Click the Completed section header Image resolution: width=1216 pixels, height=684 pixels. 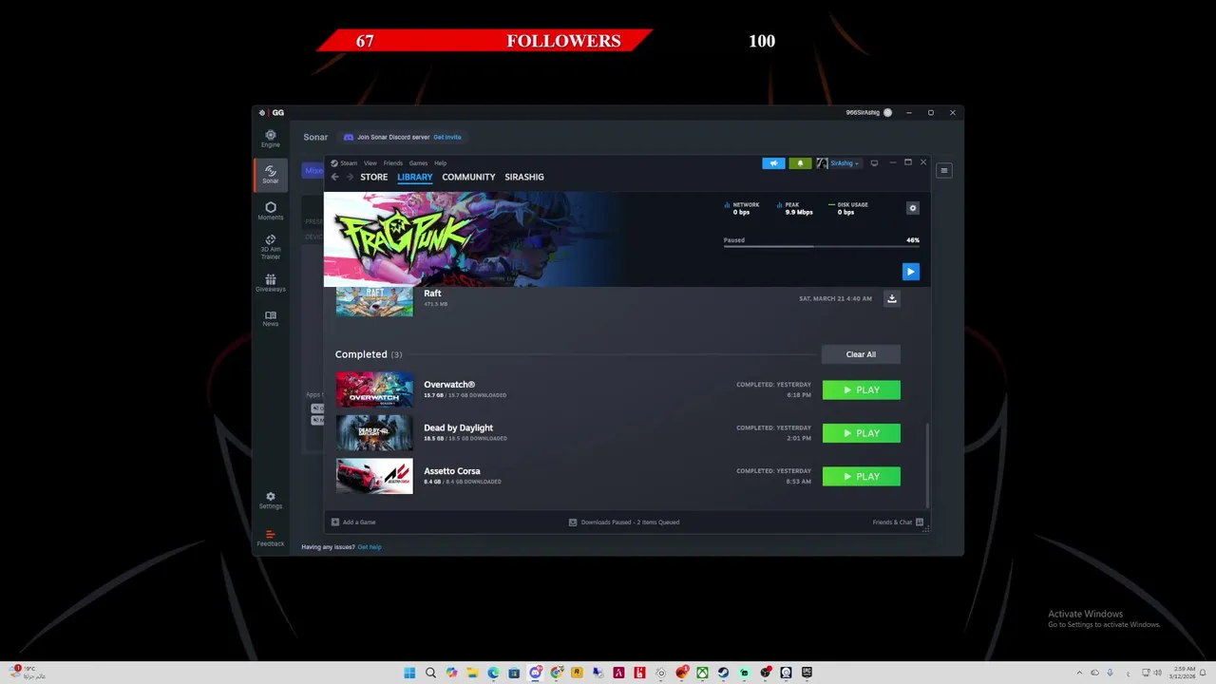(x=369, y=354)
